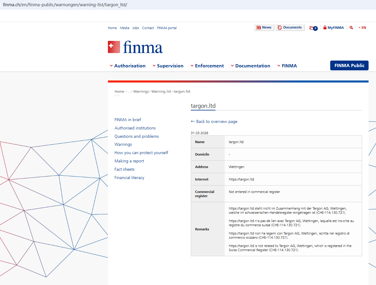Click the Commercial register row label
376x285 pixels.
pyautogui.click(x=204, y=194)
